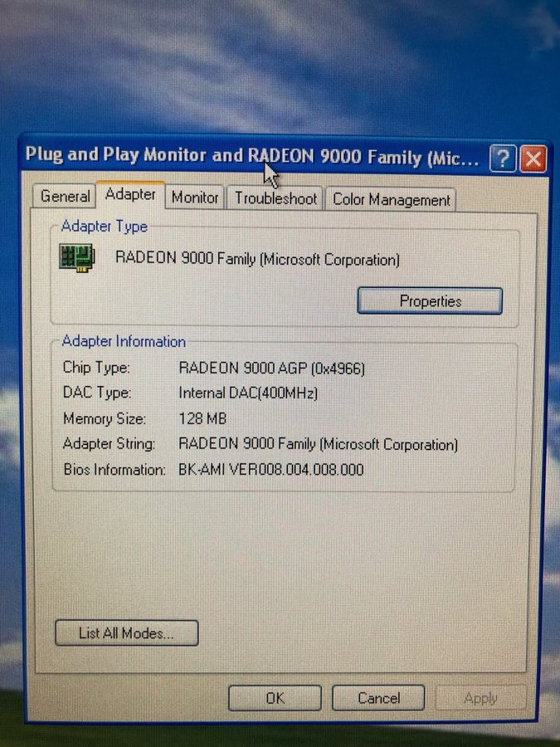Click the List All Modes button
The width and height of the screenshot is (560, 747).
126,633
